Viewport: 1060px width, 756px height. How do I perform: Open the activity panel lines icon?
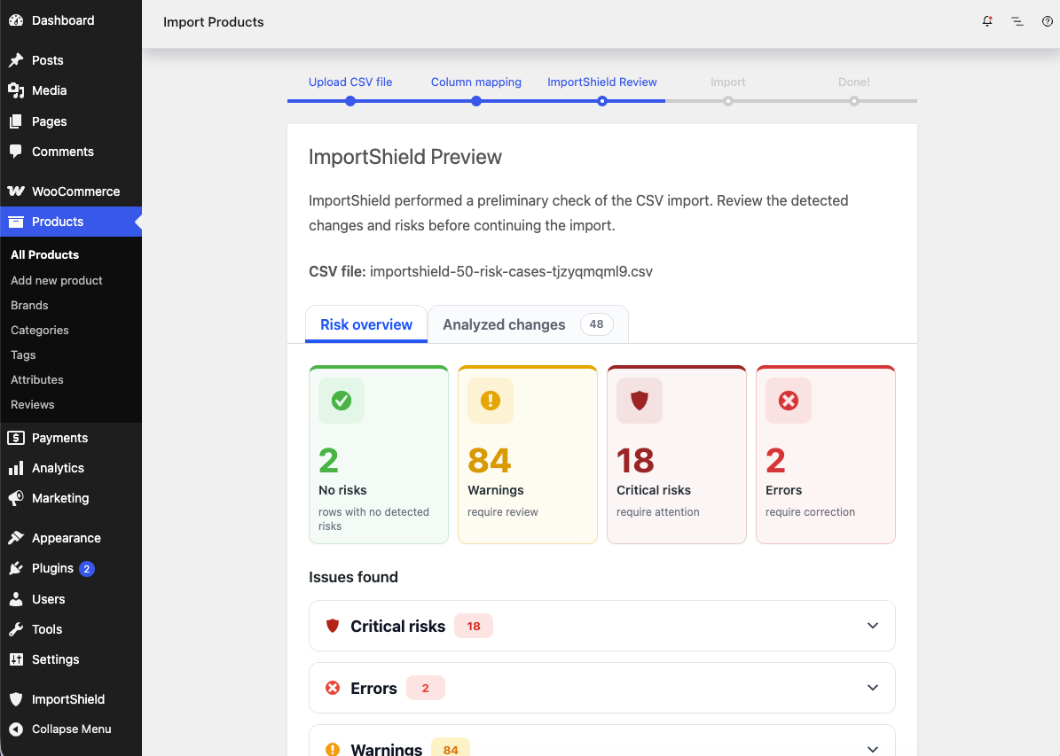tap(1017, 21)
